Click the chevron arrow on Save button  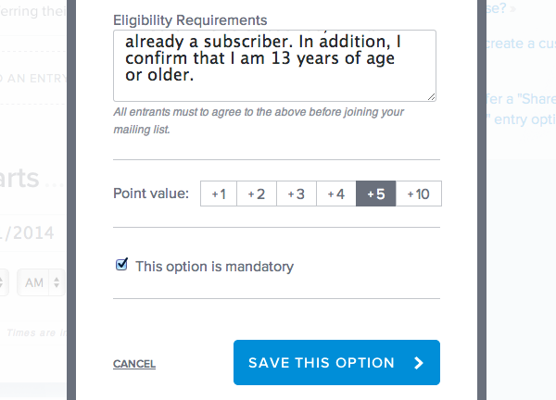(419, 363)
